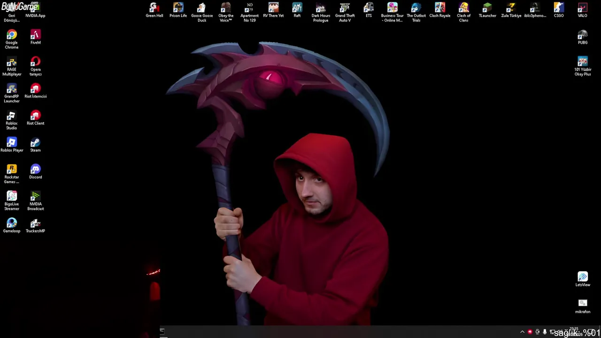601x338 pixels.
Task: Open Roblox Studio icon
Action: point(12,120)
